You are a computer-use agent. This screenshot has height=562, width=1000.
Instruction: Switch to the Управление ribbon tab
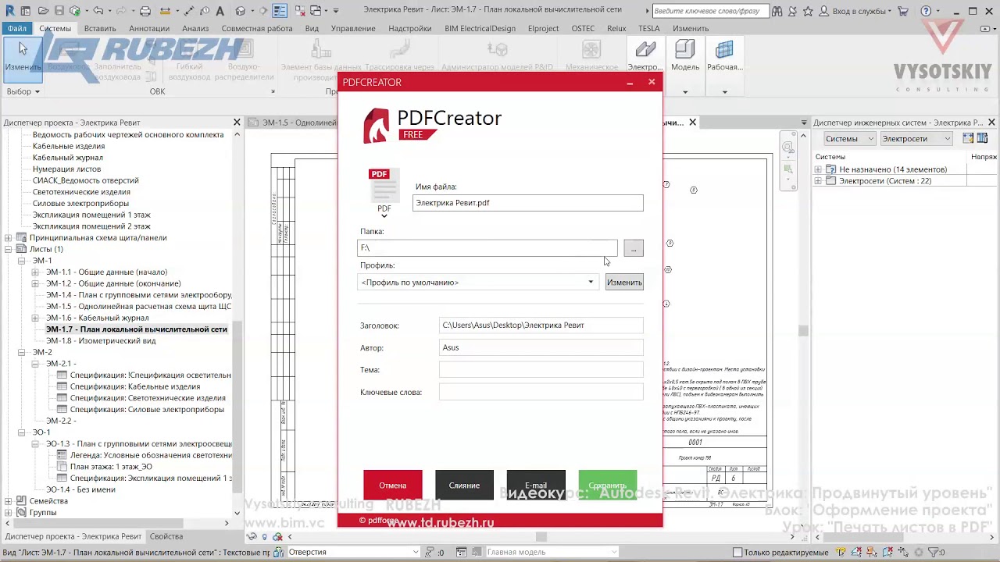point(353,28)
